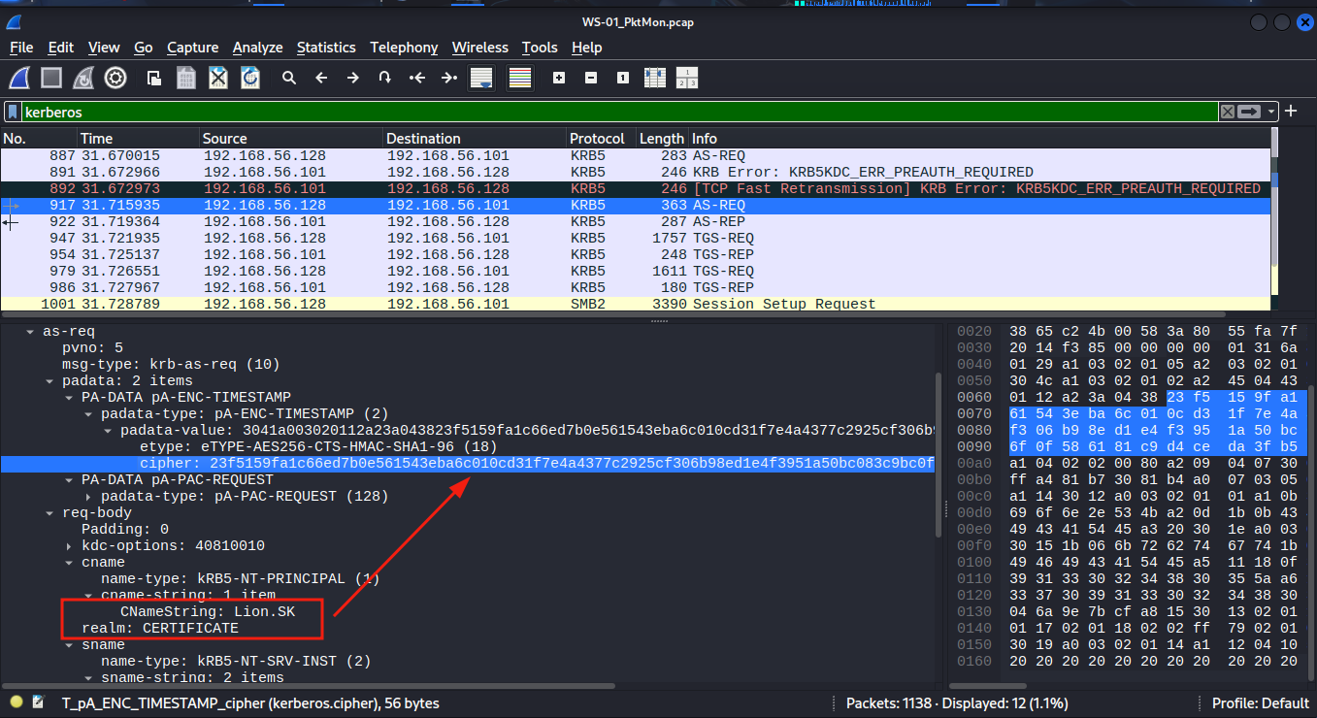
Task: Click the Profile: Default status label
Action: pyautogui.click(x=1260, y=703)
